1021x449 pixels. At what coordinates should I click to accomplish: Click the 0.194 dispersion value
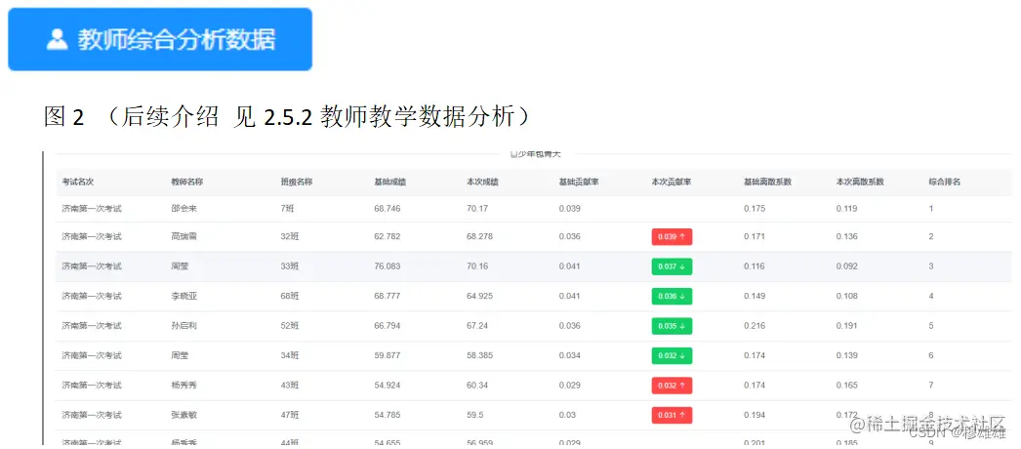[755, 415]
